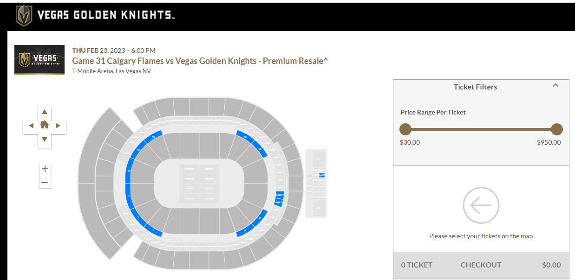Click the Golden Knights helmet logo in header
This screenshot has width=575, height=280.
(24, 15)
